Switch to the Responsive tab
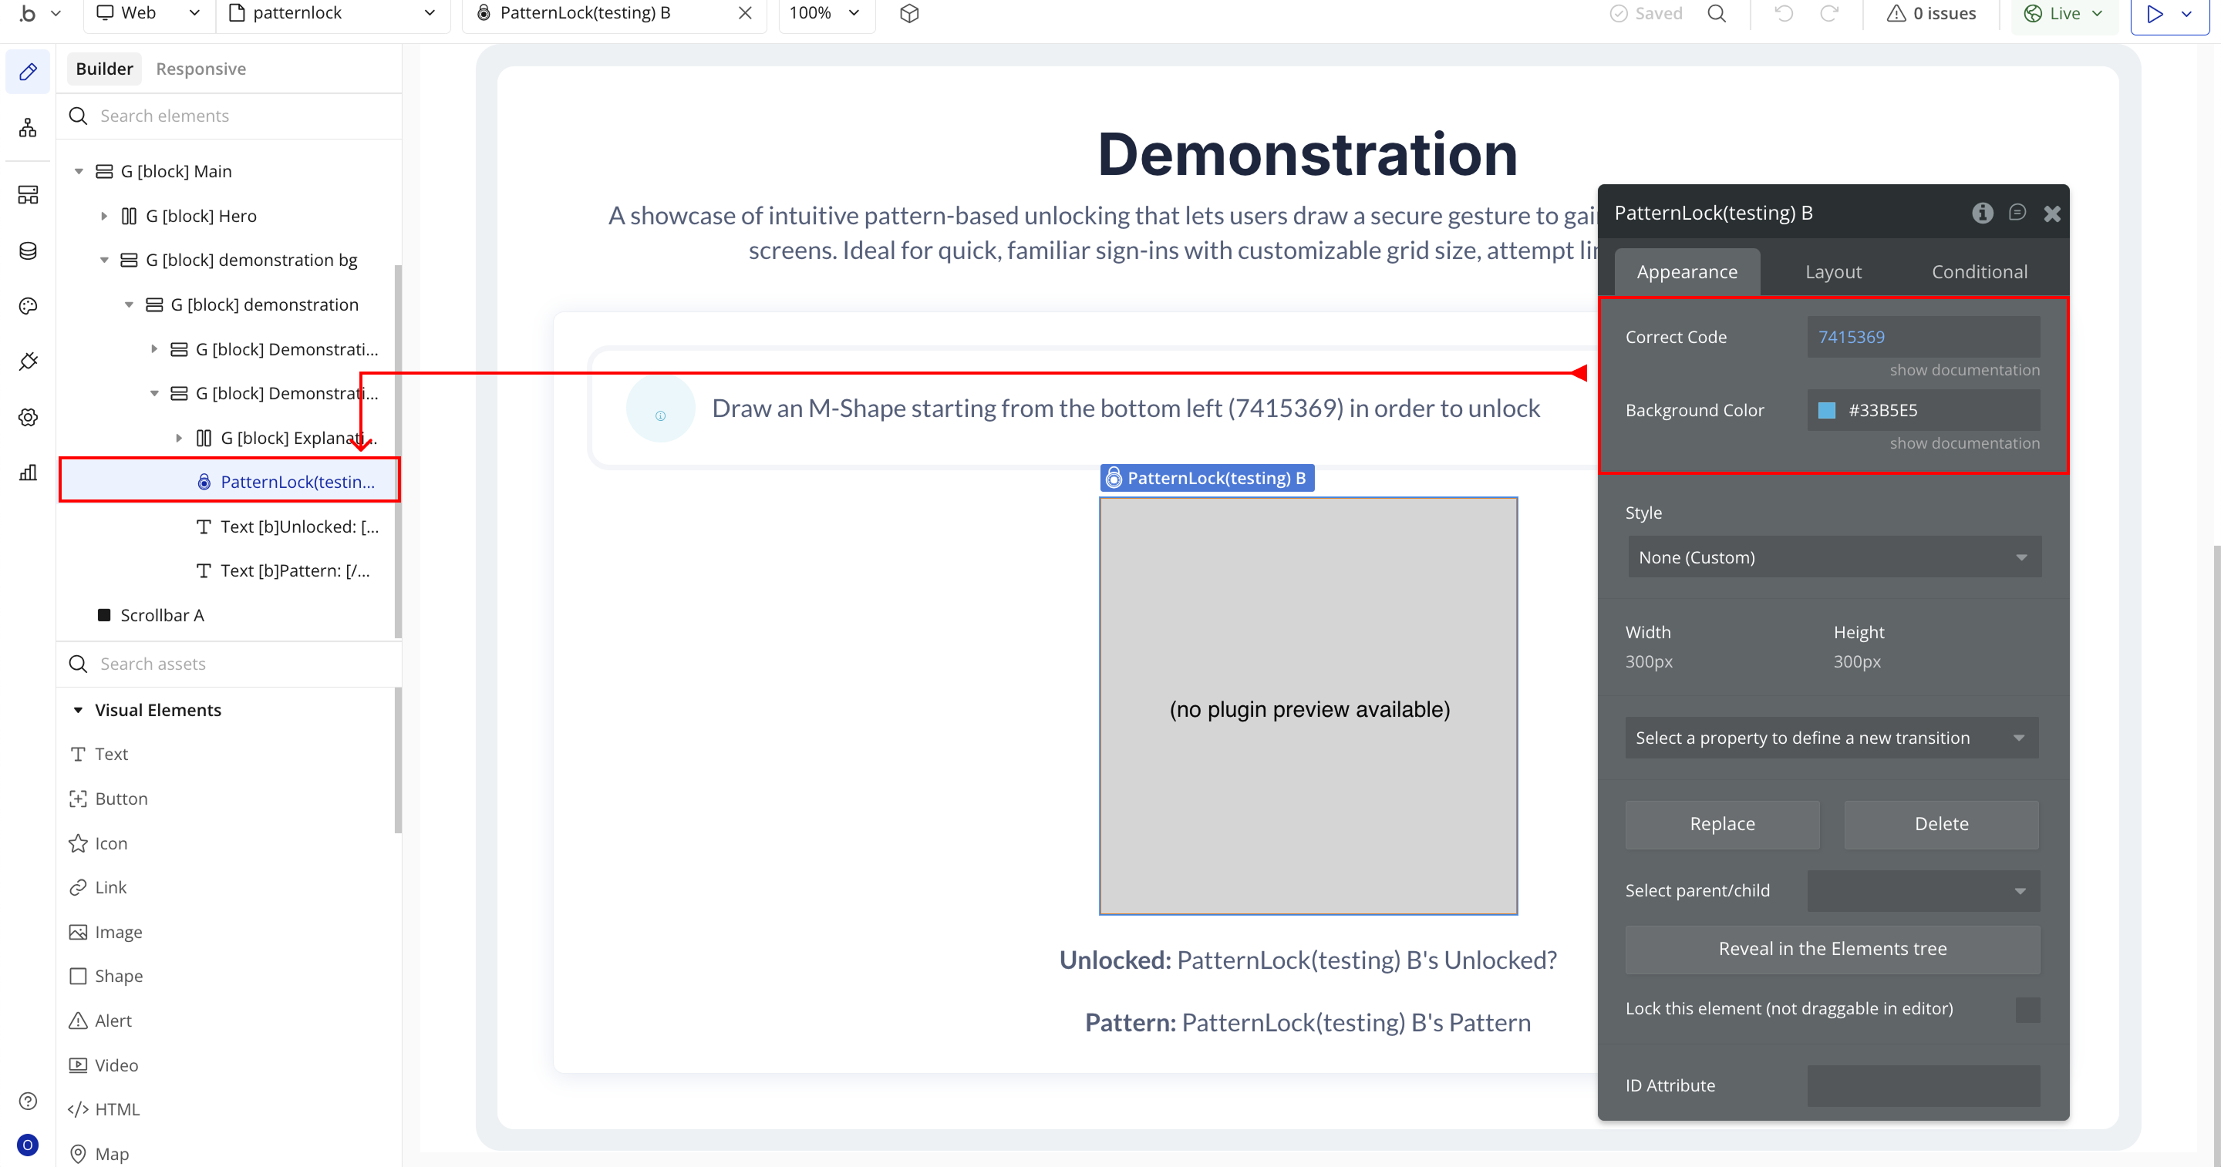Viewport: 2221px width, 1167px height. (201, 69)
